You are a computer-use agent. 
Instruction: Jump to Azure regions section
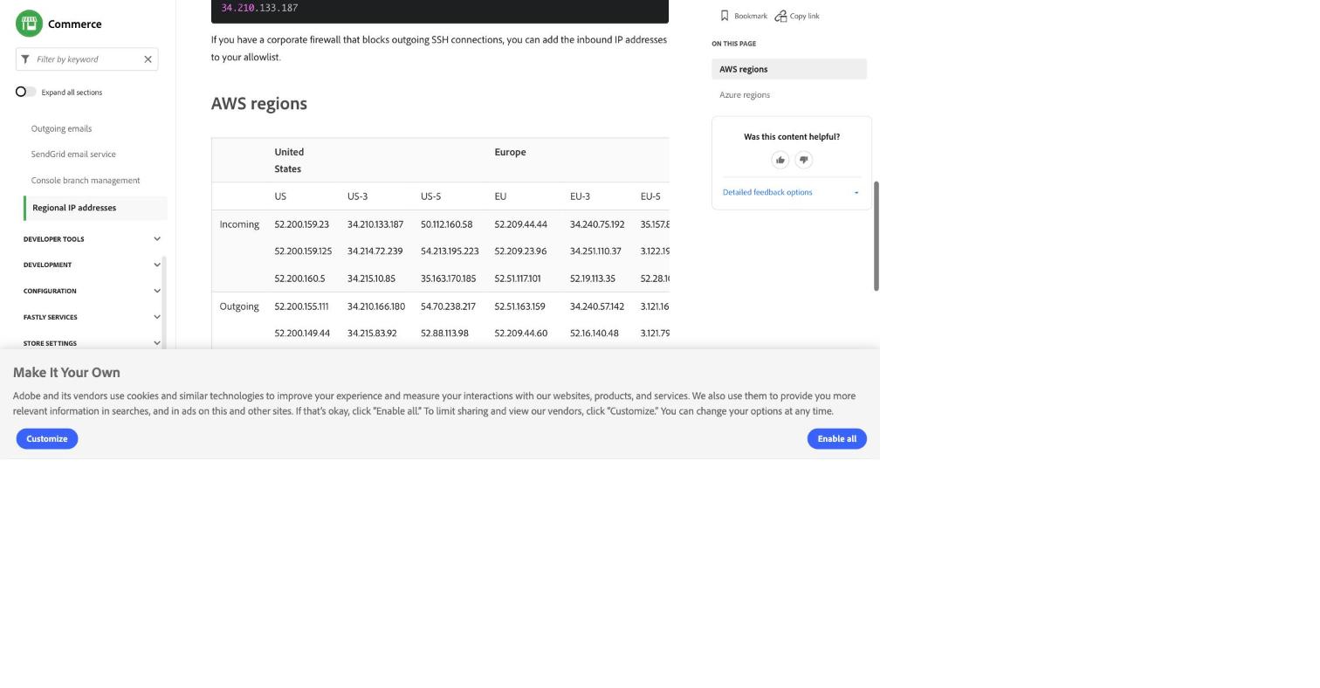745,95
